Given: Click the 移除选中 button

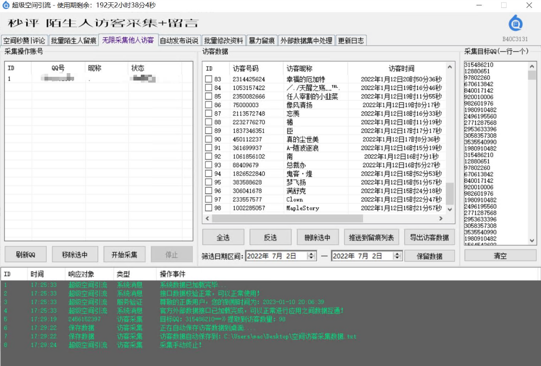Looking at the screenshot, I should 75,254.
